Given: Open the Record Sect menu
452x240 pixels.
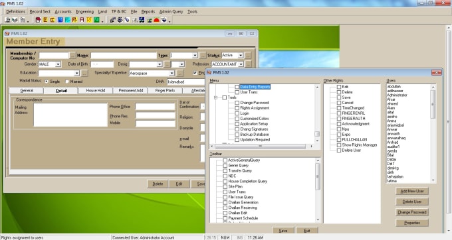Looking at the screenshot, I should (40, 11).
